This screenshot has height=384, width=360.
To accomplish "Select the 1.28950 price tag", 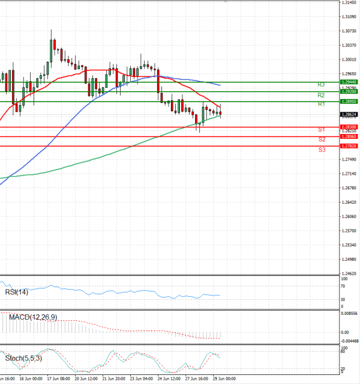I will coord(349,102).
